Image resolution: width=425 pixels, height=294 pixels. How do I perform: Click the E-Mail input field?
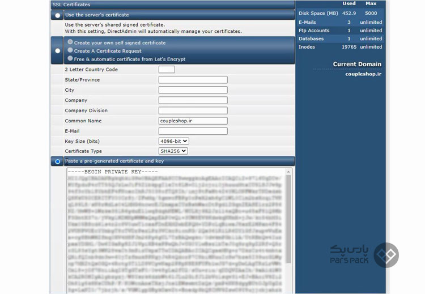(193, 131)
